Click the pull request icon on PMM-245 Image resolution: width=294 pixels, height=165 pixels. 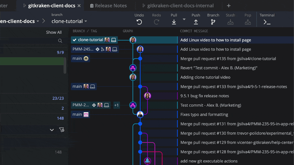click(103, 49)
